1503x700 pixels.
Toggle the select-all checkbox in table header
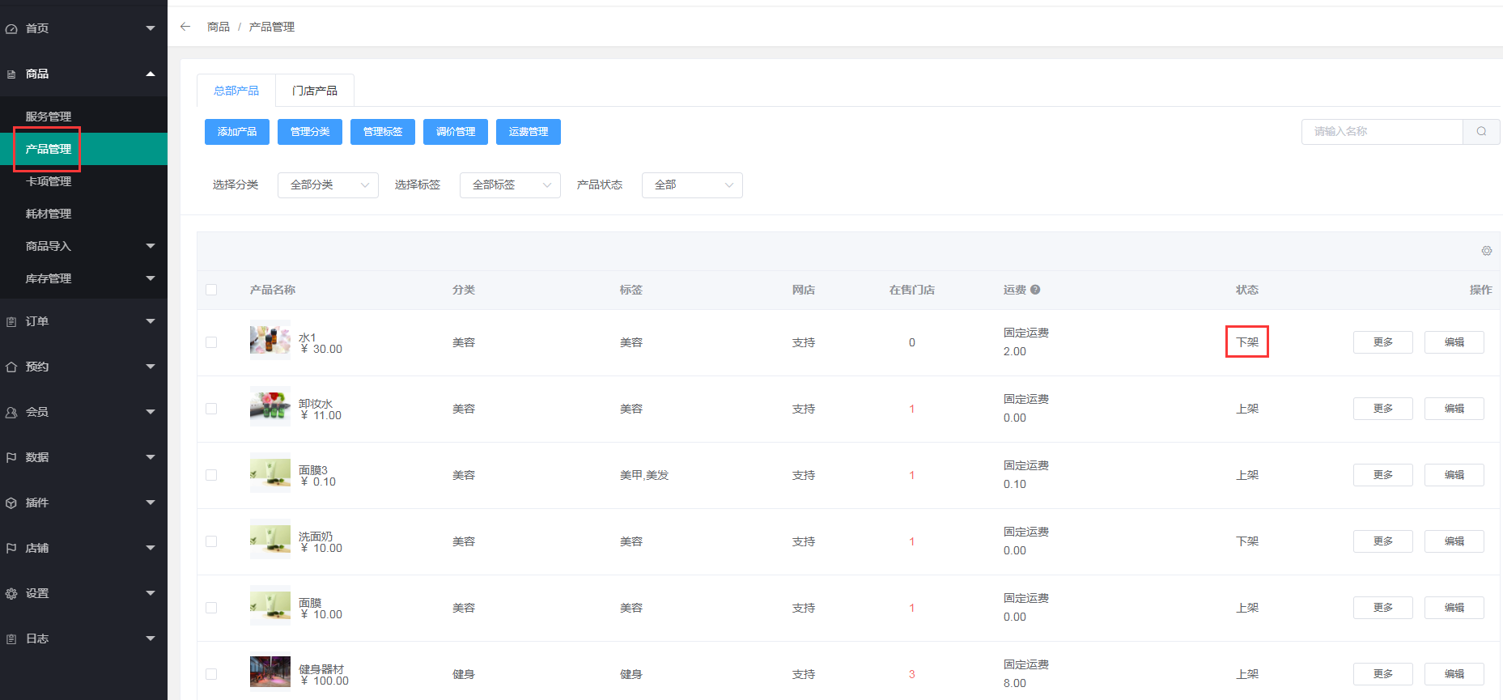211,290
